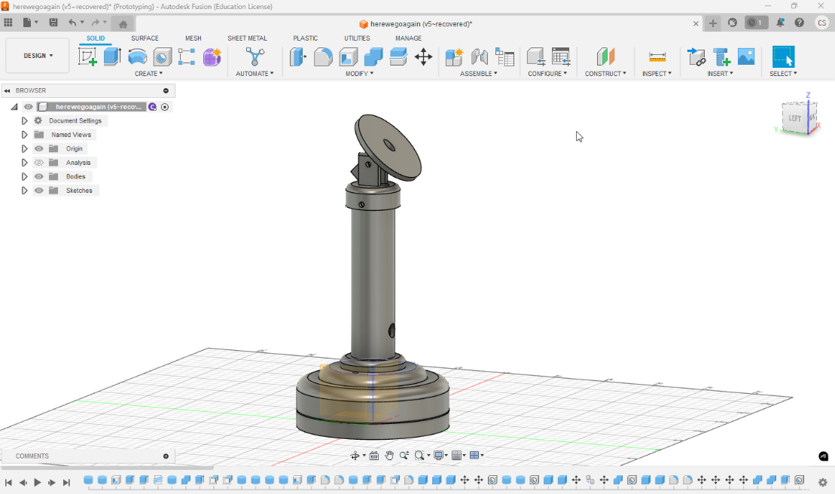Switch to the Utilities tab
Viewport: 835px width, 494px height.
click(357, 38)
